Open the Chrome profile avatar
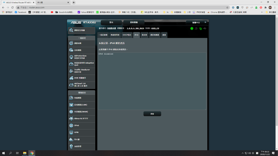The image size is (278, 156). (270, 7)
